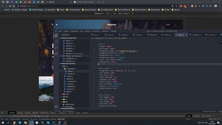
Task: Switch to the index.html editor tab
Action: 153,35
